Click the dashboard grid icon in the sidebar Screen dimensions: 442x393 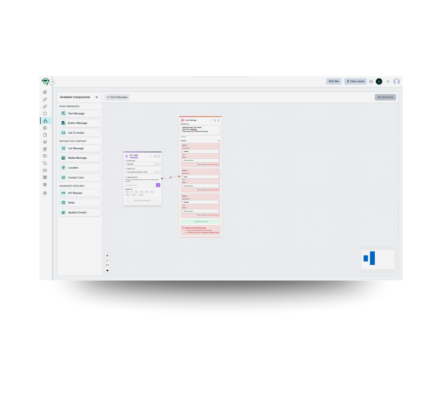[45, 92]
